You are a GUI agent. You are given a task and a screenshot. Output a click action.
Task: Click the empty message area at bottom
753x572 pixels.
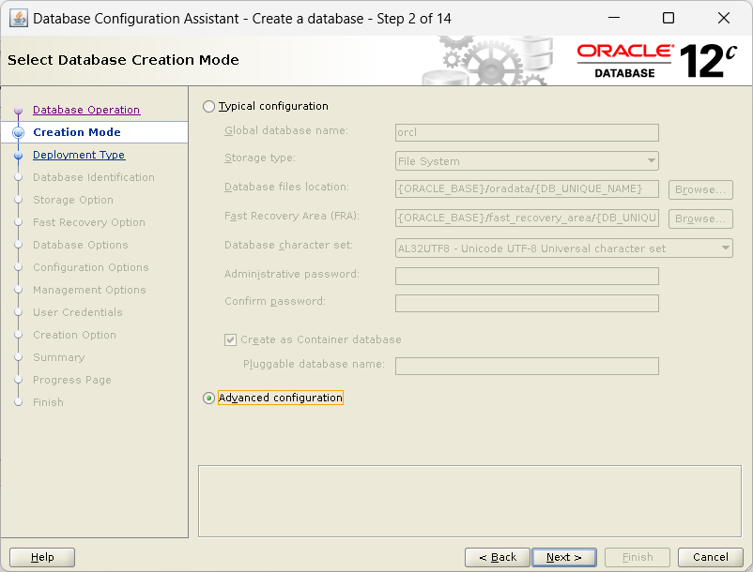469,501
